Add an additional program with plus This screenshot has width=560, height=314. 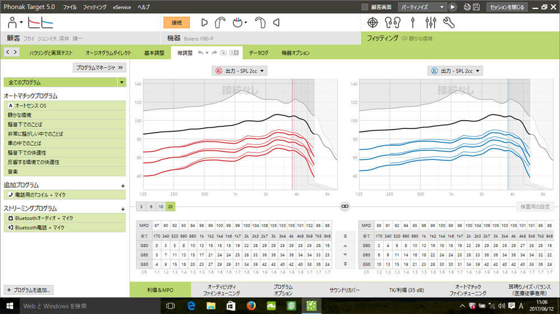click(123, 186)
